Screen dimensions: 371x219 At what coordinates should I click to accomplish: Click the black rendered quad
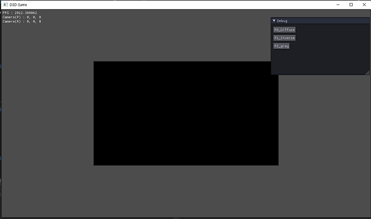186,113
